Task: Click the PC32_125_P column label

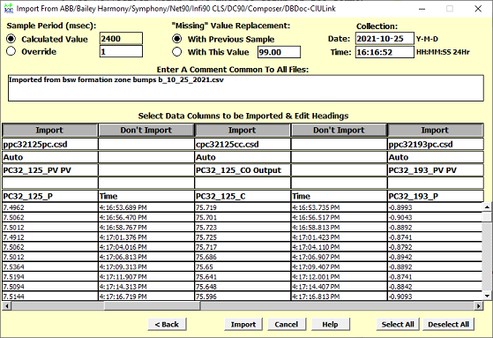Action: click(x=49, y=196)
